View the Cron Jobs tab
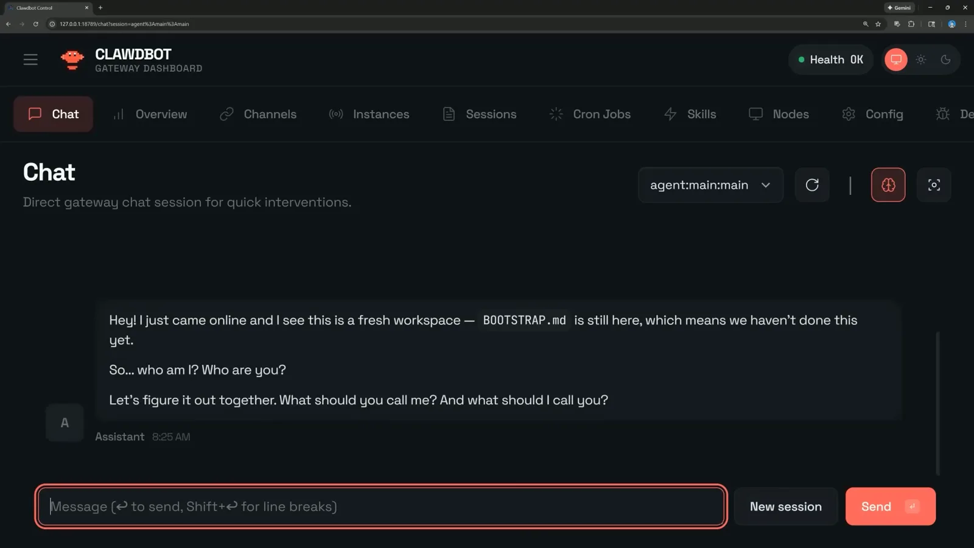Image resolution: width=974 pixels, height=548 pixels. tap(590, 114)
